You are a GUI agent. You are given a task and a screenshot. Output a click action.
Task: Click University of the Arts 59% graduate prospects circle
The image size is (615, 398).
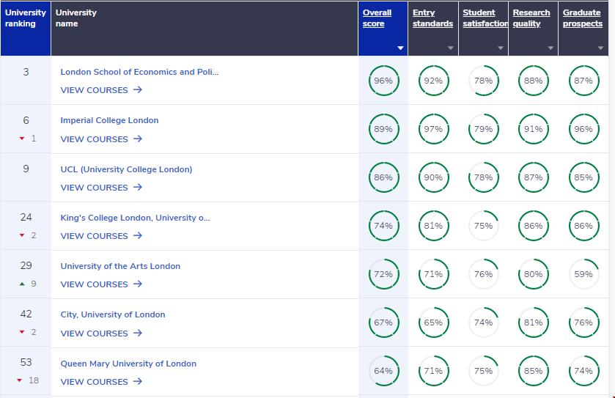(x=583, y=274)
